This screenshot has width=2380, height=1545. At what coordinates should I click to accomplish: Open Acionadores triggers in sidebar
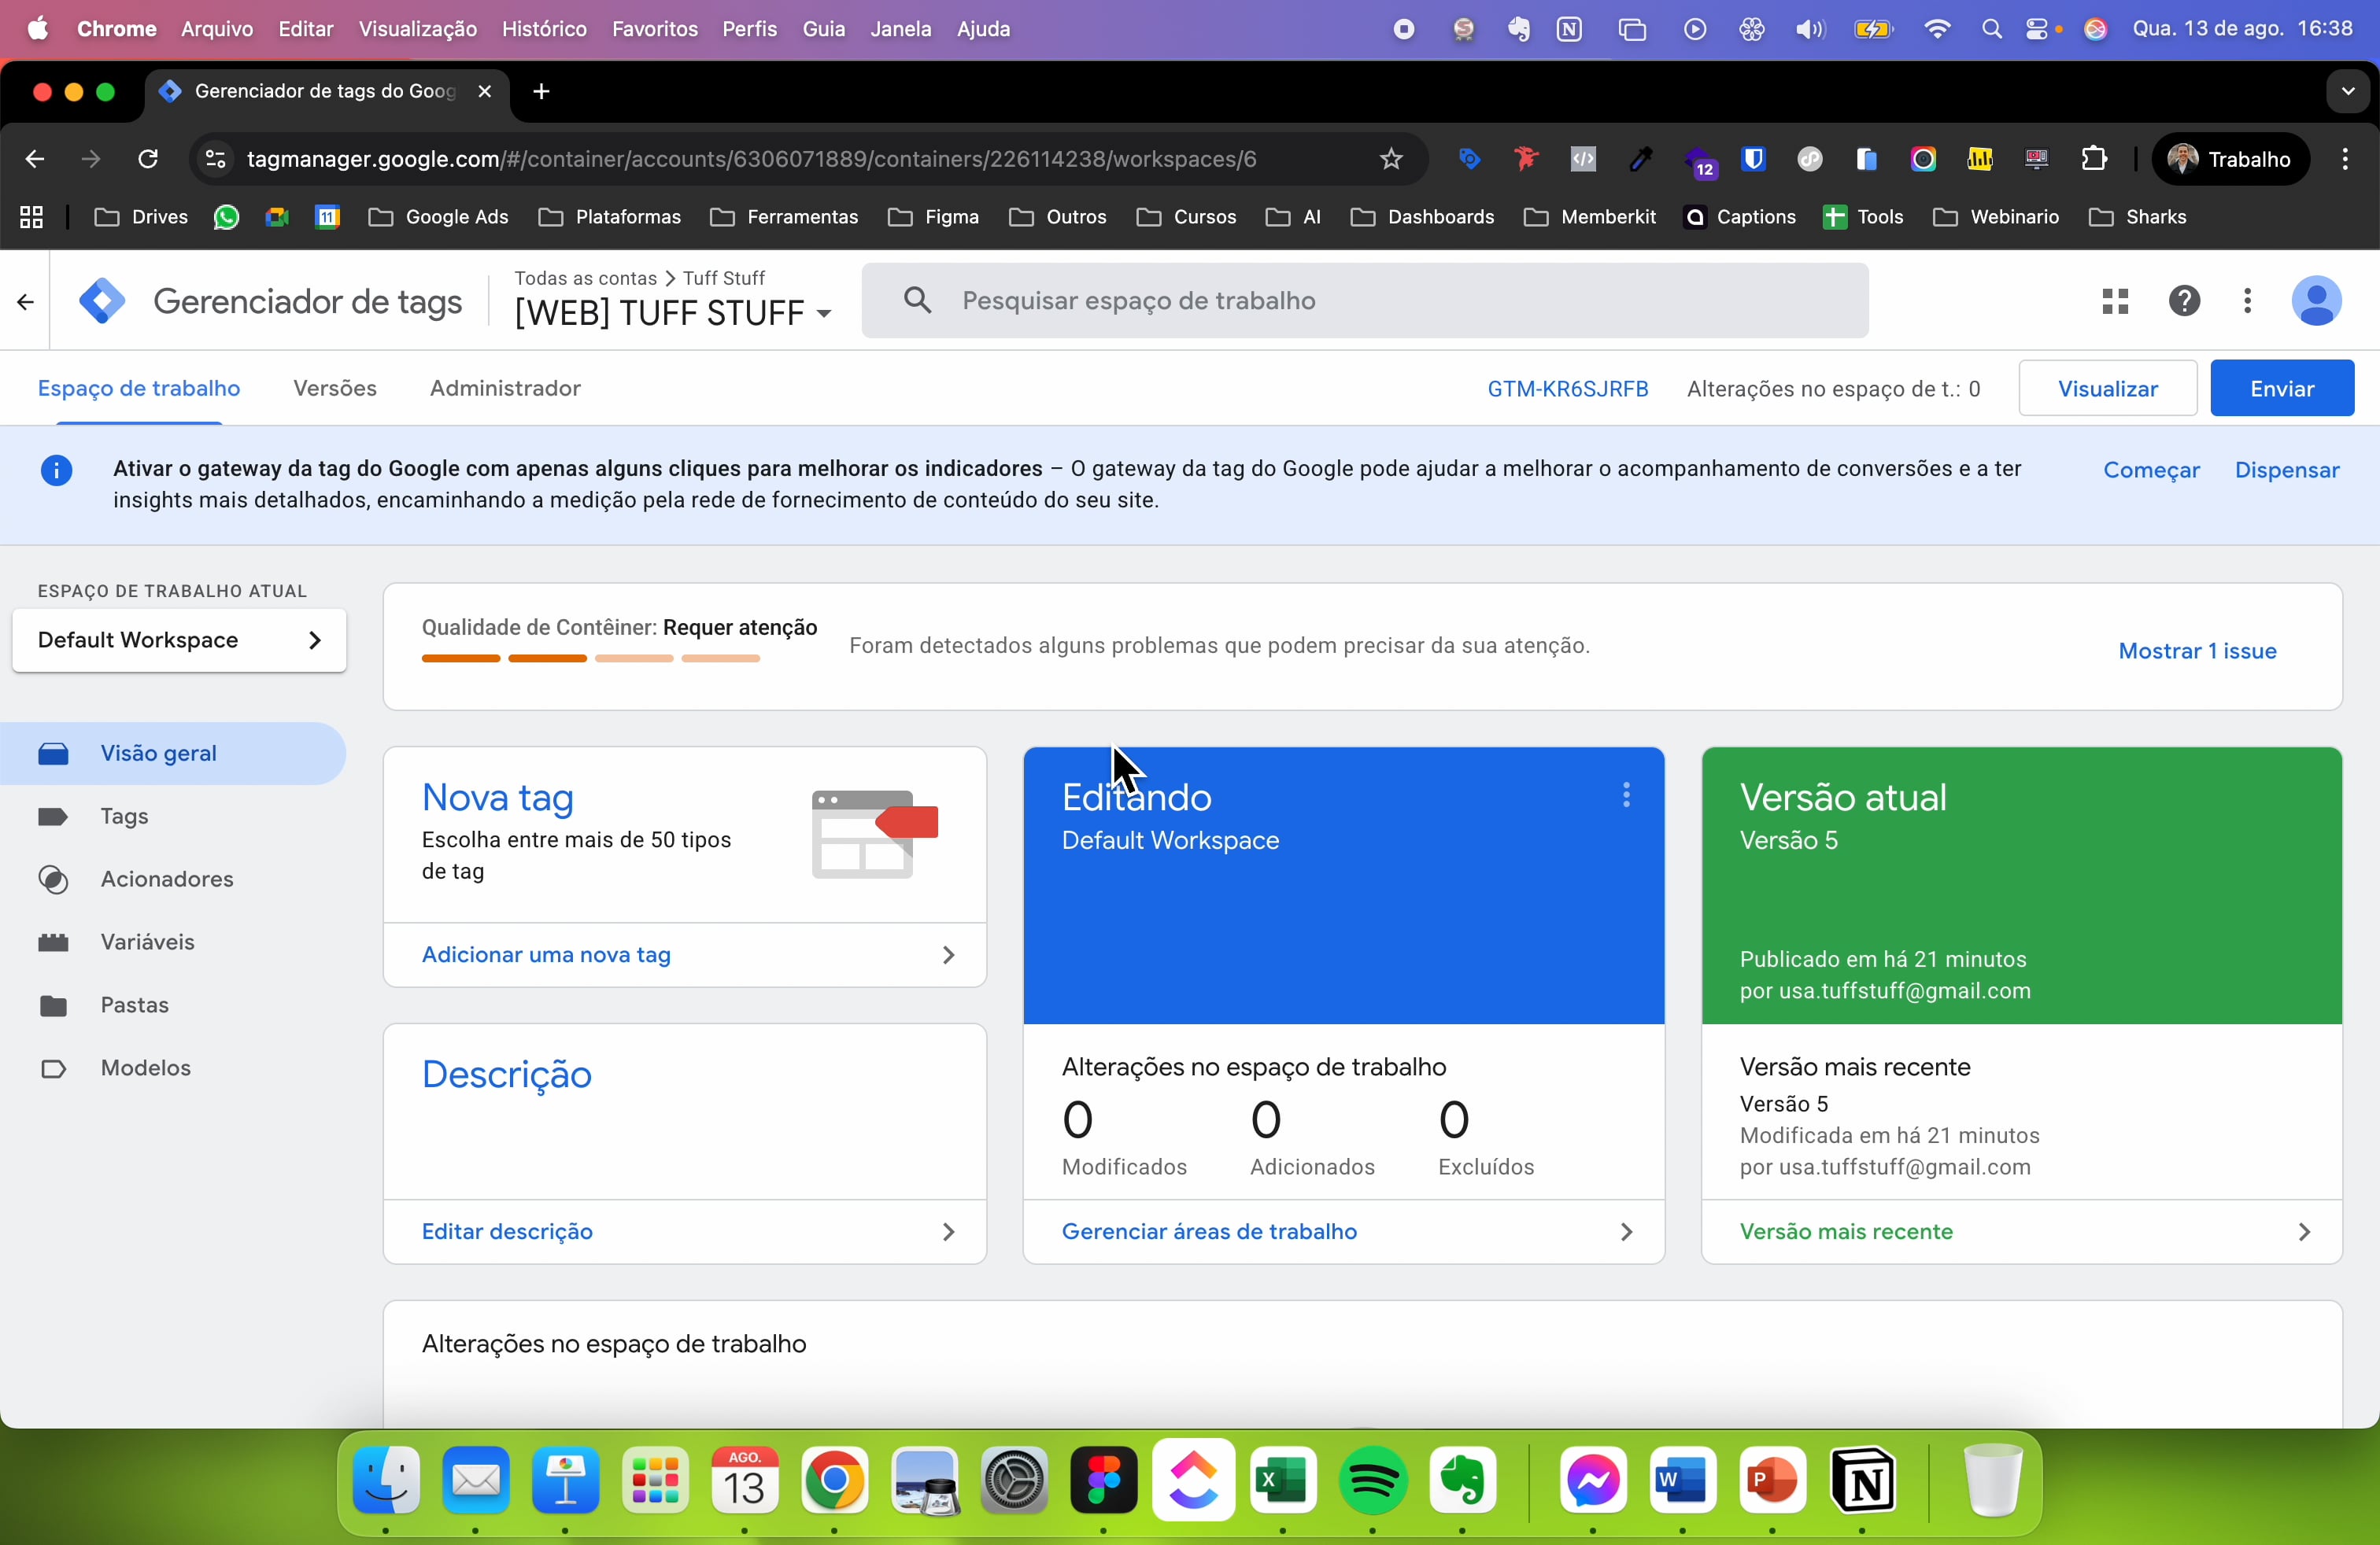point(166,879)
